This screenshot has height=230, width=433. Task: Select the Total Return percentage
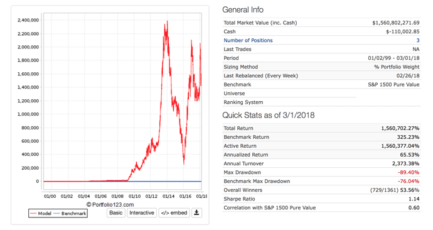400,128
